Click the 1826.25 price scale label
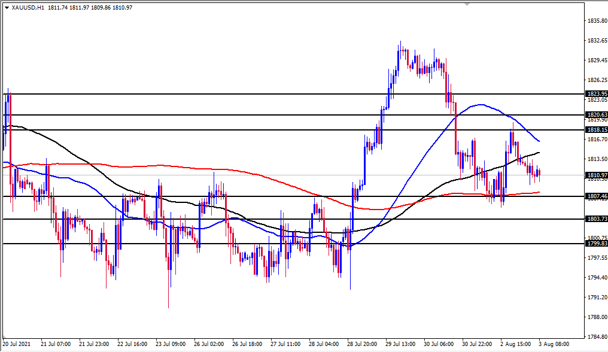This screenshot has height=352, width=608. [x=598, y=80]
